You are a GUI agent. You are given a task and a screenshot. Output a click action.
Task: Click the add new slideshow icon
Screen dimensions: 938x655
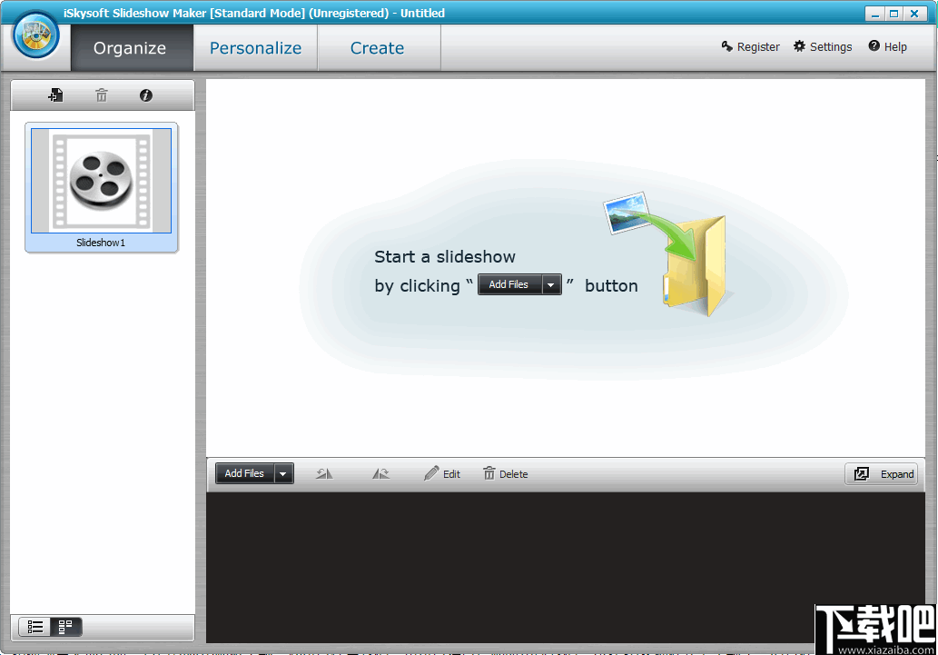[x=55, y=94]
